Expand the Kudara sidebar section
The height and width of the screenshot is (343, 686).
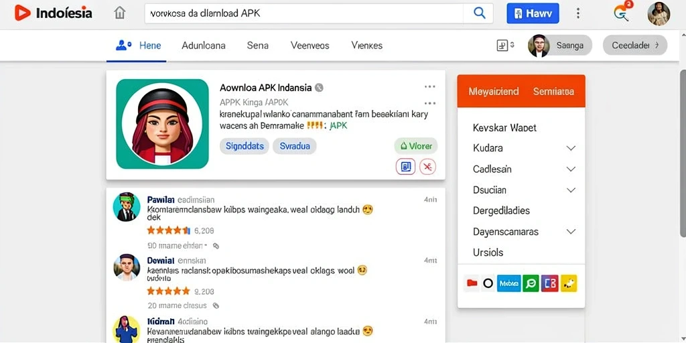[571, 148]
